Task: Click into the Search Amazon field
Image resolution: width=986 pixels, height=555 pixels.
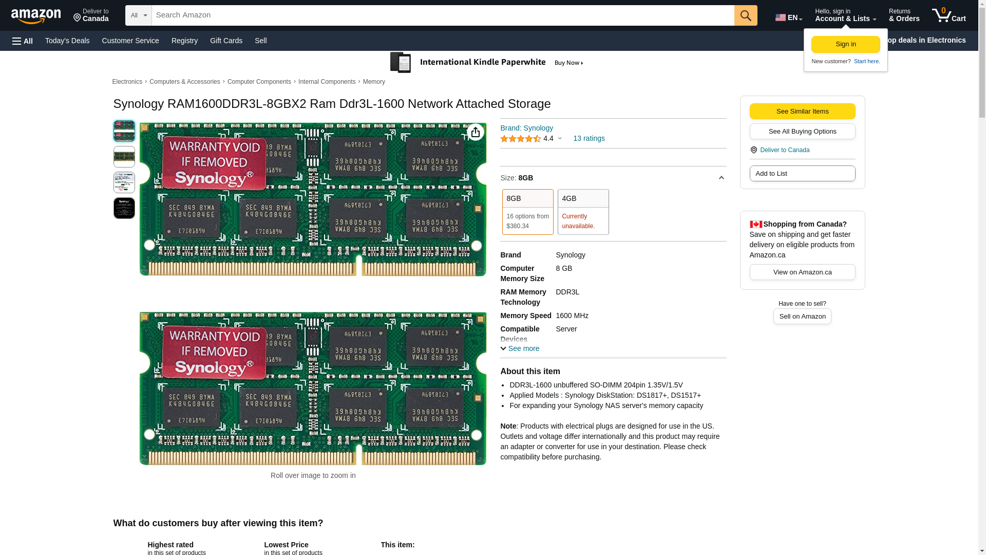Action: [x=442, y=15]
